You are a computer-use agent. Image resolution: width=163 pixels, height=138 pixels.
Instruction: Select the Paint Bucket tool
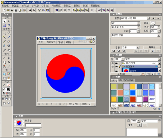tap(9, 50)
